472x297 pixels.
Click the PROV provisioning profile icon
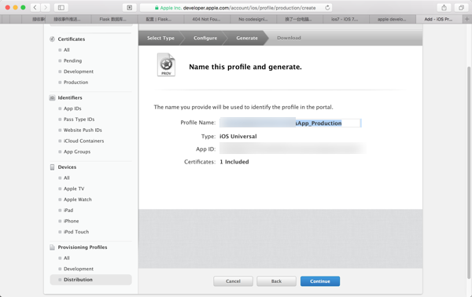[166, 64]
